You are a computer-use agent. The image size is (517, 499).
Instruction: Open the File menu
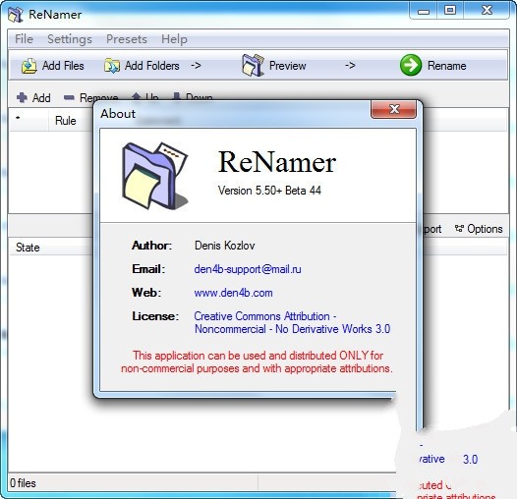24,39
